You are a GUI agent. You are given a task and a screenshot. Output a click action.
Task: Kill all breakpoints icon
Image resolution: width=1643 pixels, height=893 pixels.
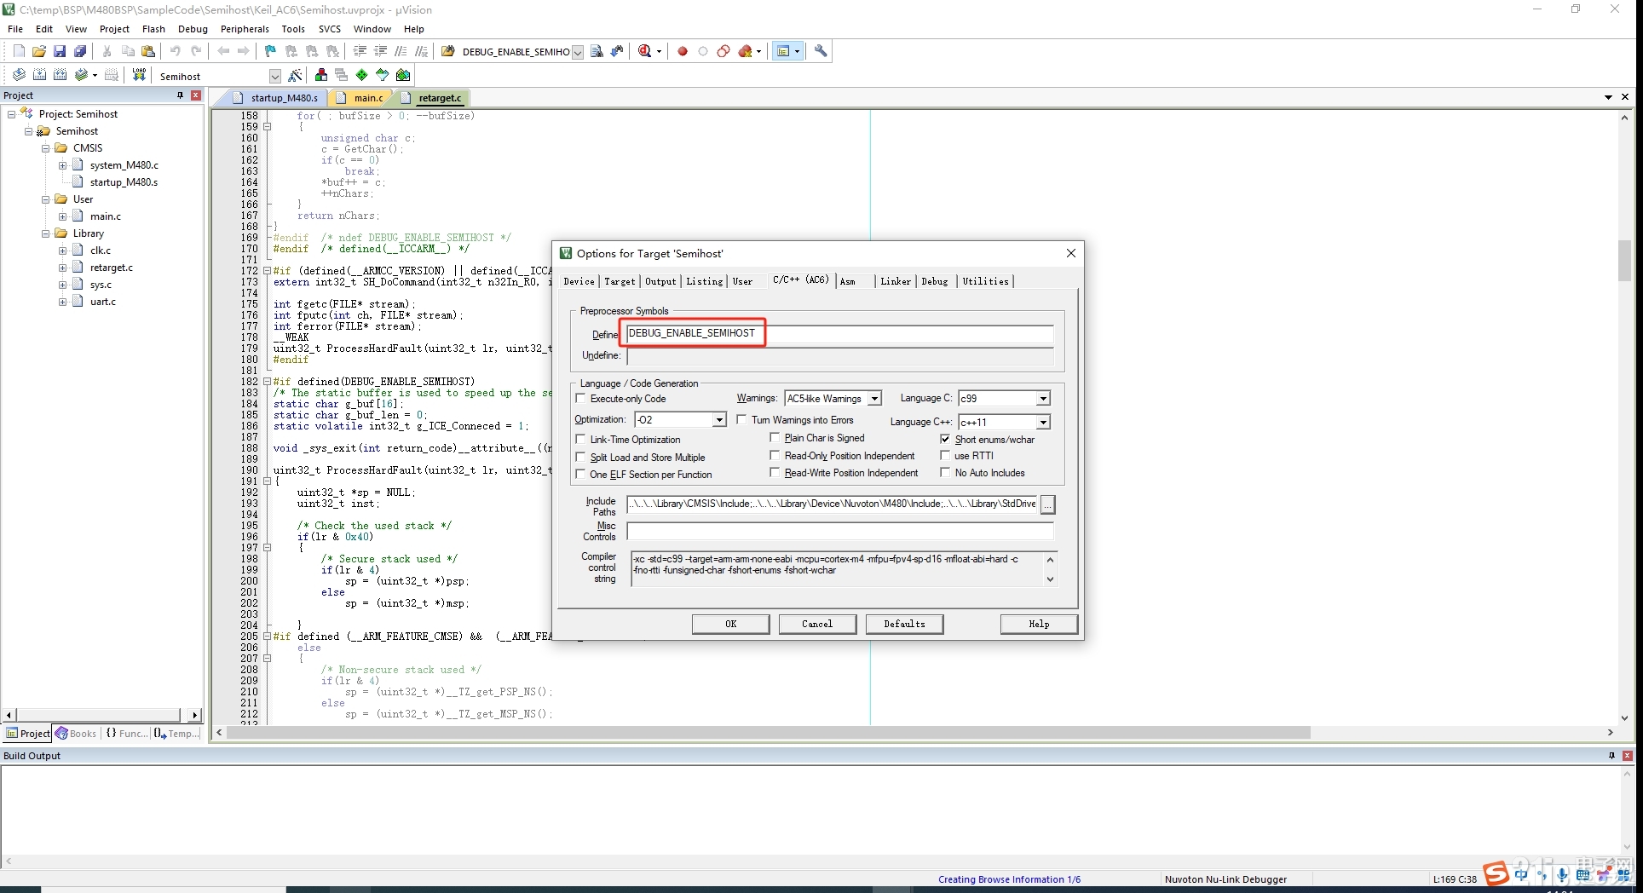[746, 51]
